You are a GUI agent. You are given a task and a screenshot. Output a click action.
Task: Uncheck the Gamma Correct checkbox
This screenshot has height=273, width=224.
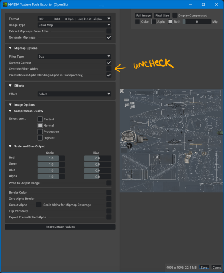[109, 63]
